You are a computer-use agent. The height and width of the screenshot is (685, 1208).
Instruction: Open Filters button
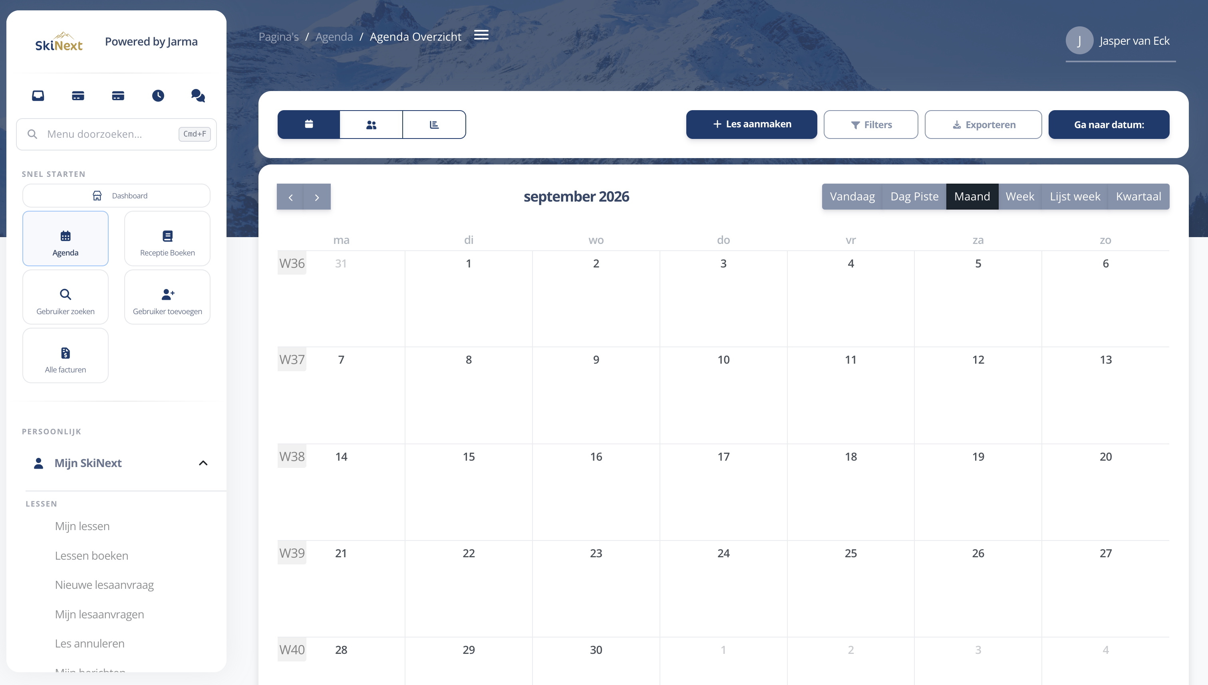(871, 124)
